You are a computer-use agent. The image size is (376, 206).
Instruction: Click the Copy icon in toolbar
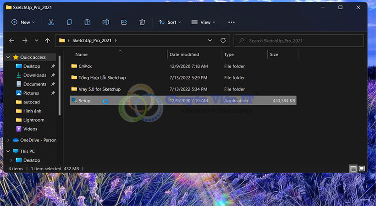coord(69,22)
